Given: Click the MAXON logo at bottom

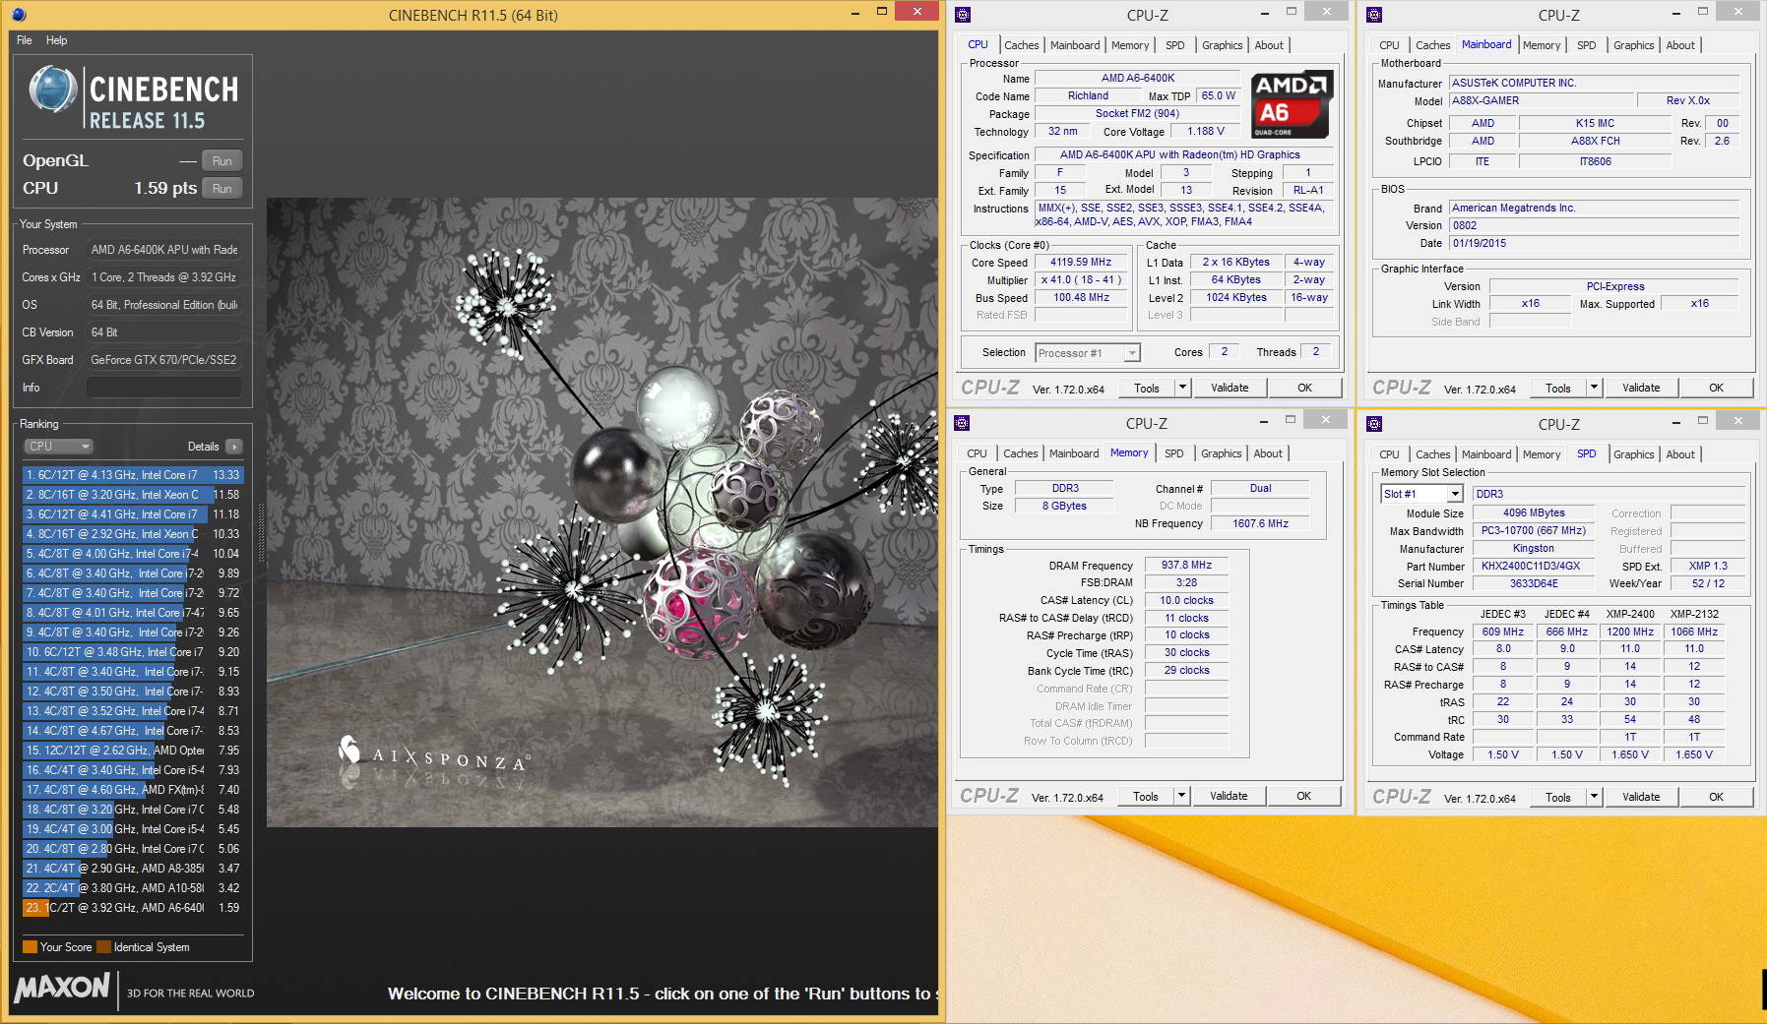Looking at the screenshot, I should [x=62, y=988].
